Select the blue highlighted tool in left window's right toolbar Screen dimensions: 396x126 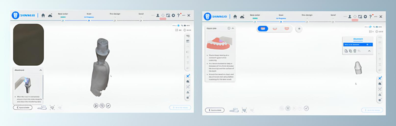188,76
